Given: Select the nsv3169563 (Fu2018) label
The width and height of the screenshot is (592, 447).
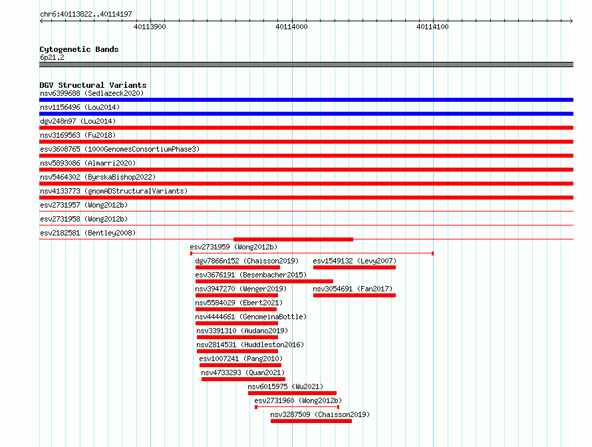Looking at the screenshot, I should 78,135.
